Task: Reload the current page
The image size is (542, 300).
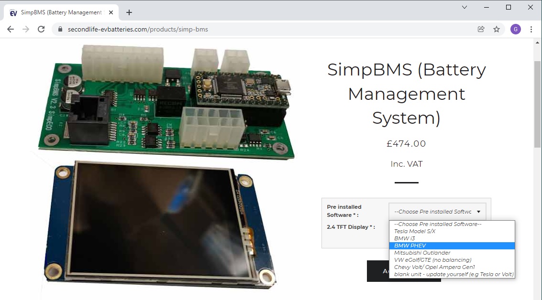Action: pos(41,29)
